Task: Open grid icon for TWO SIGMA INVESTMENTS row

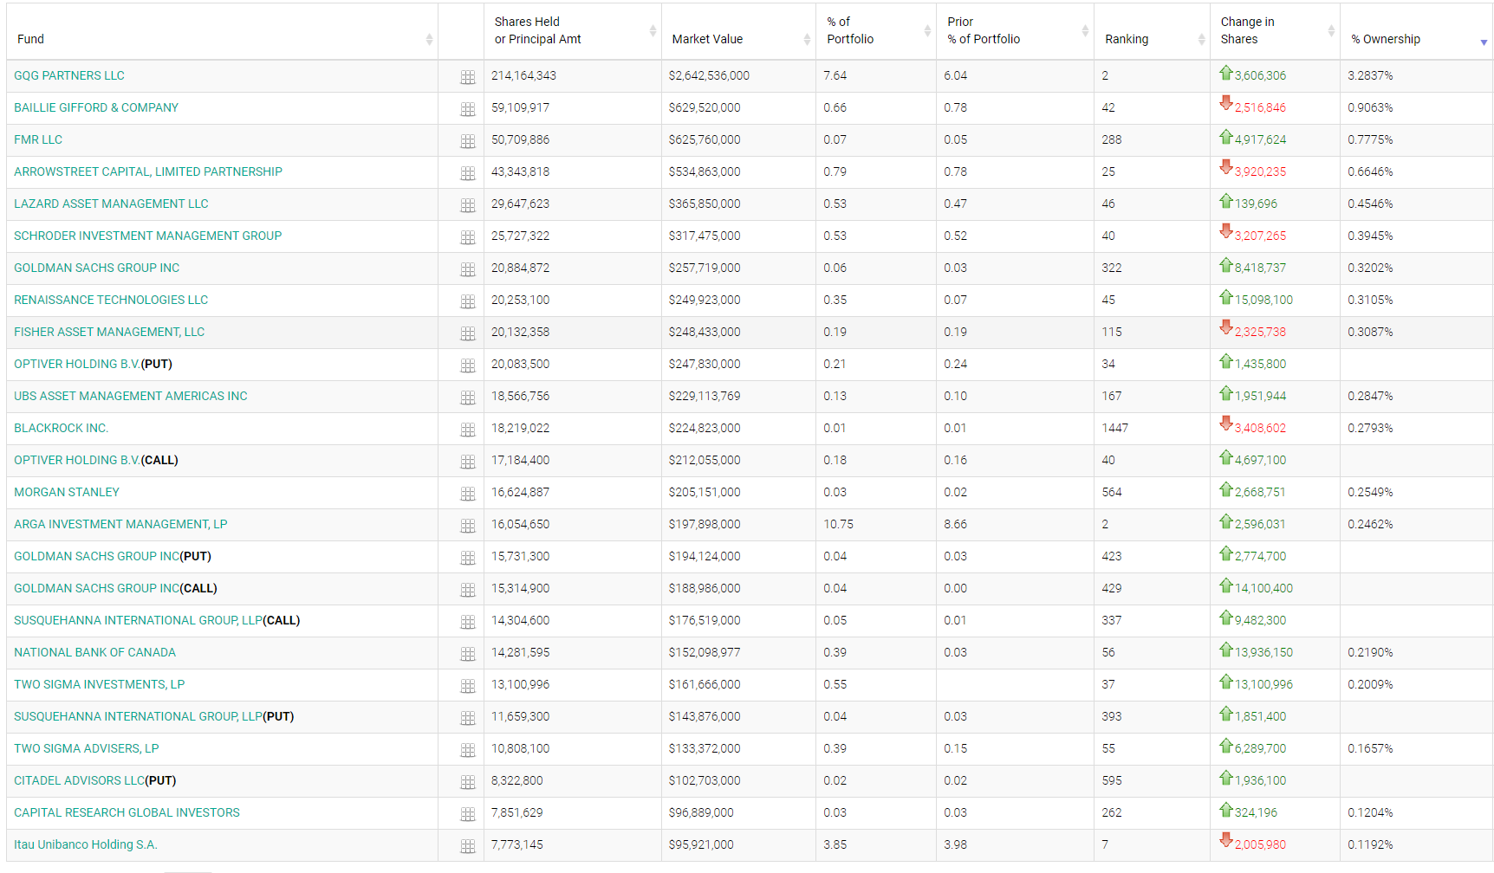Action: (468, 686)
